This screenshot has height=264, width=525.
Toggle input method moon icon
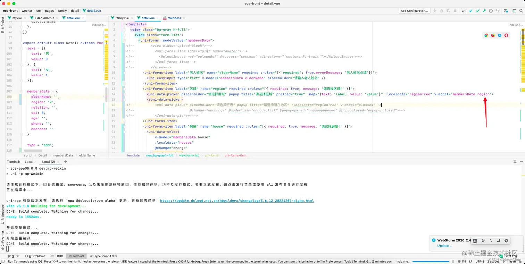499,241
